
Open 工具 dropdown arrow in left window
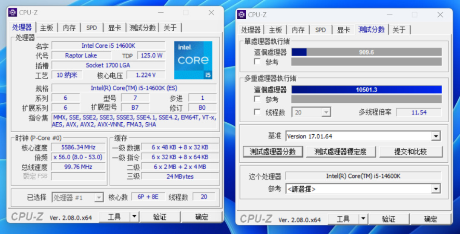(x=134, y=217)
